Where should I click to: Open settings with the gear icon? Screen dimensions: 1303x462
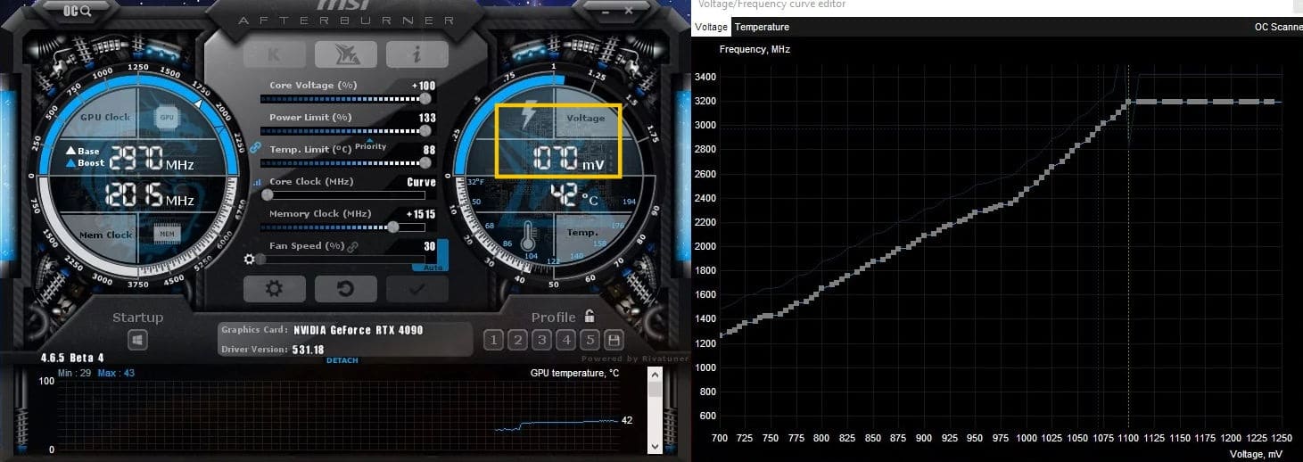[x=275, y=289]
